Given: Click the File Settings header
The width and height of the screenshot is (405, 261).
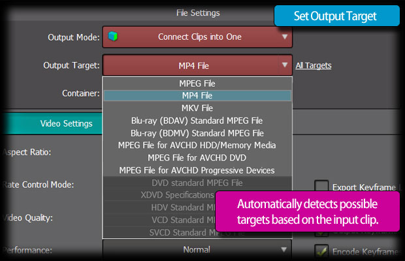Looking at the screenshot, I should pyautogui.click(x=198, y=13).
